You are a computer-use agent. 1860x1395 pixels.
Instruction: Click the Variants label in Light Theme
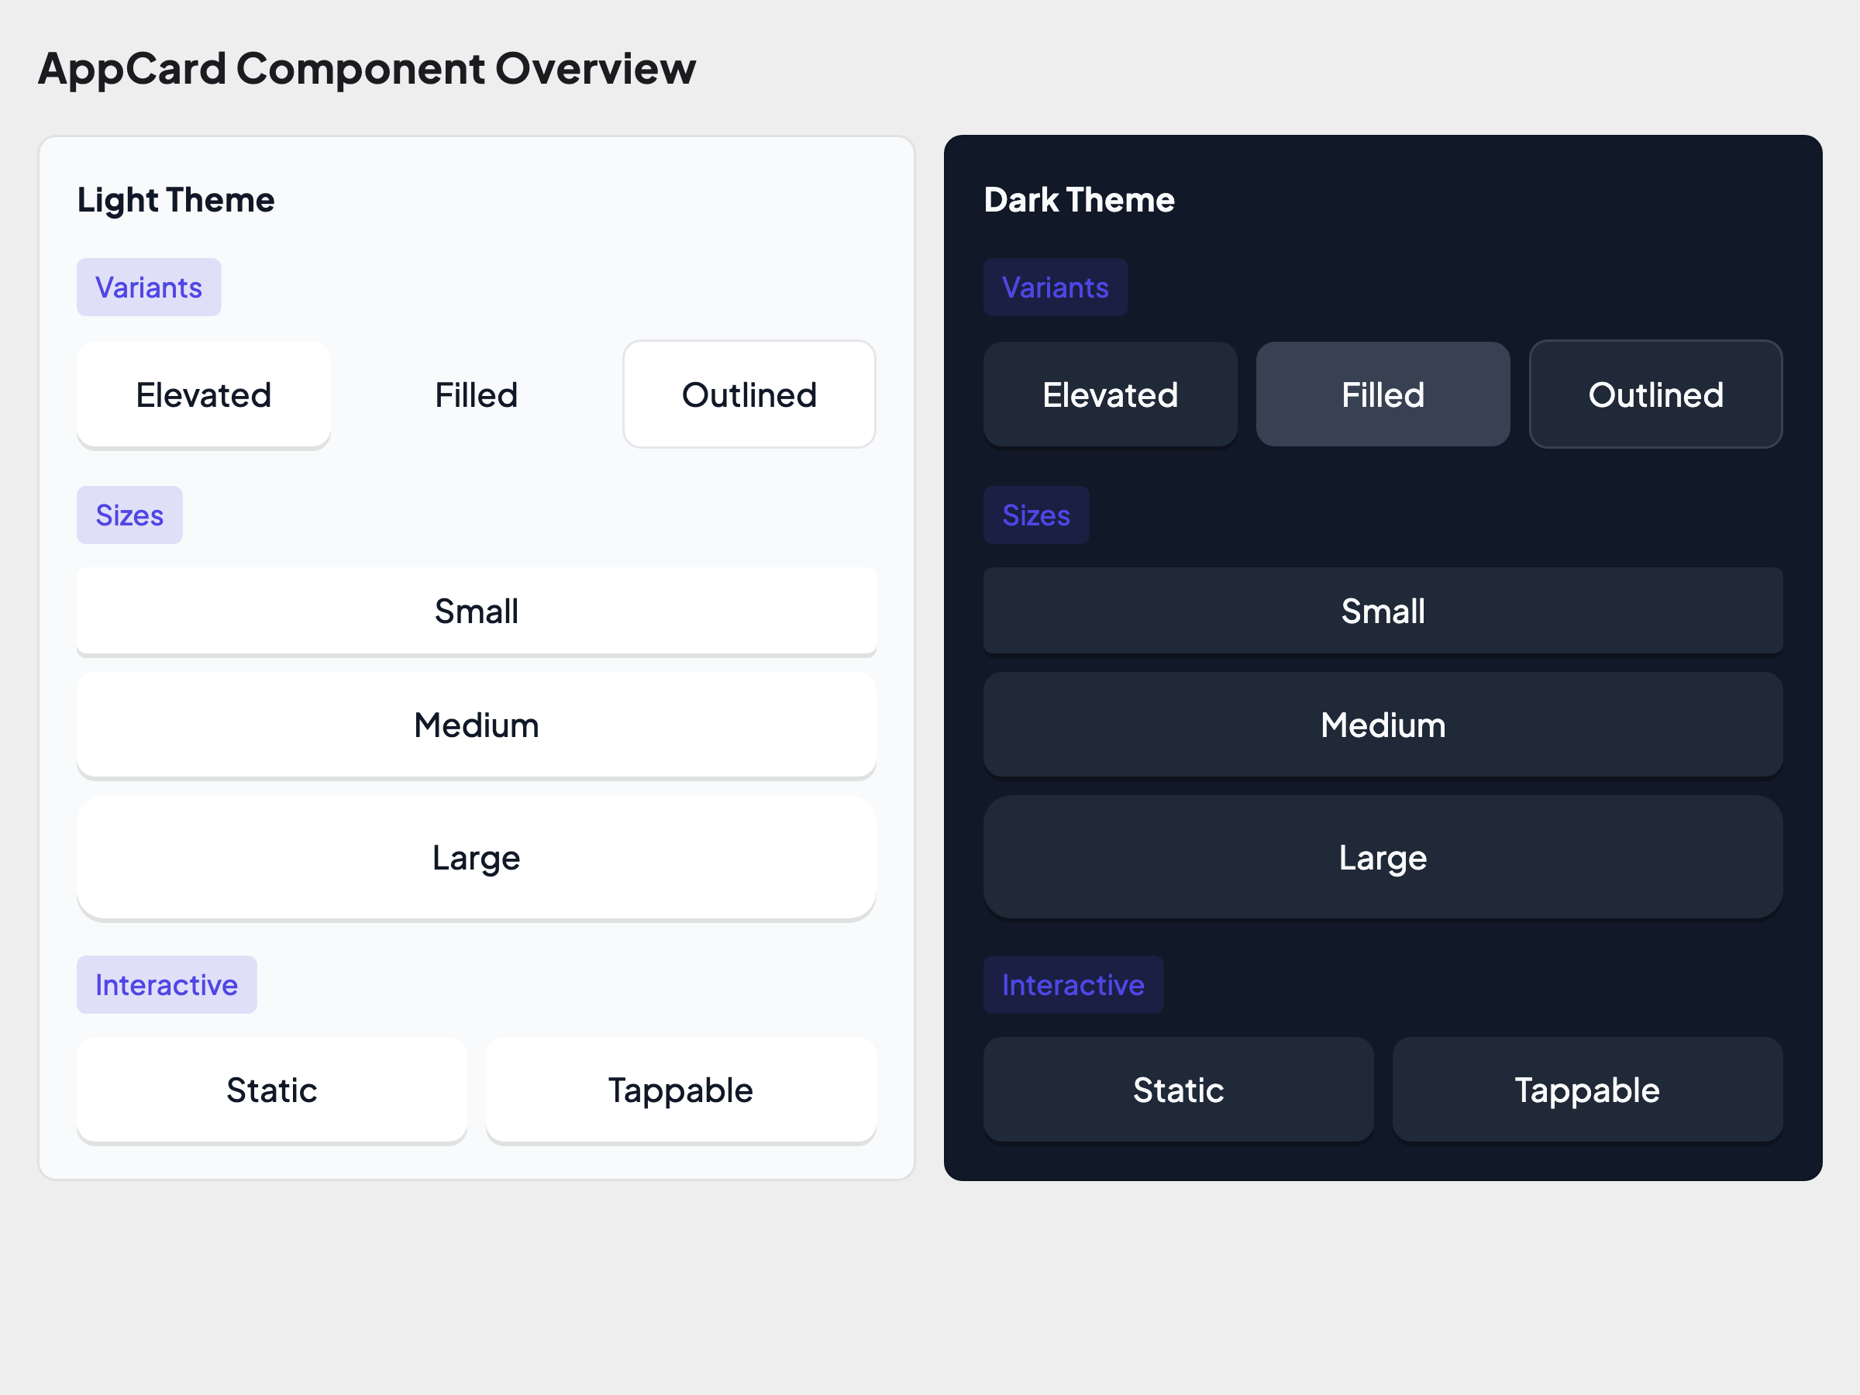(149, 288)
